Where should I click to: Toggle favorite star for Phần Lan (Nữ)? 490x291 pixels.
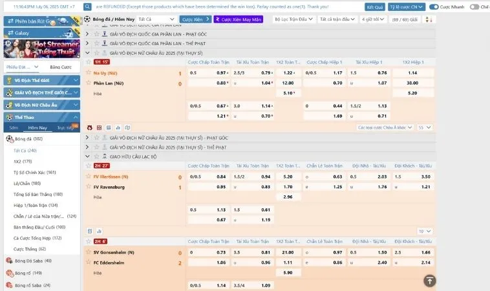[x=89, y=83]
